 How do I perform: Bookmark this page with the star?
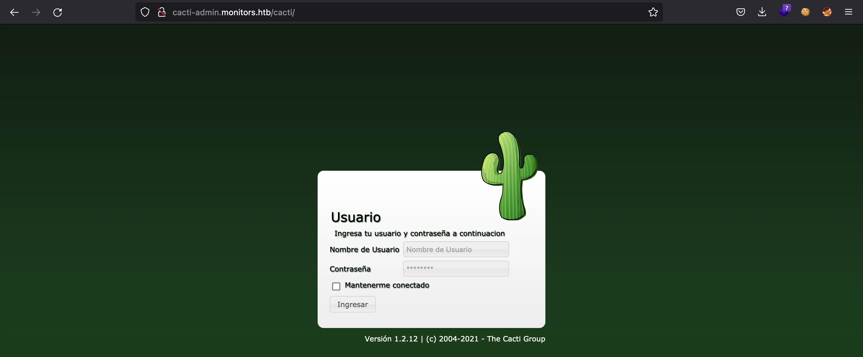653,12
